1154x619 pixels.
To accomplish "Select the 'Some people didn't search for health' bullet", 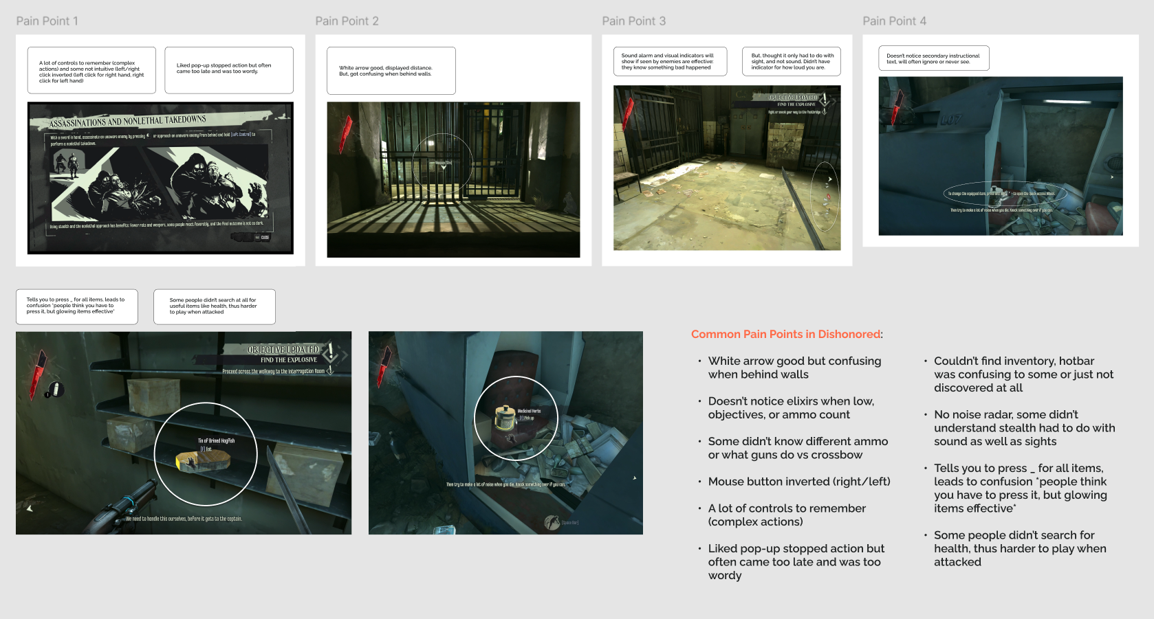I will (1020, 548).
